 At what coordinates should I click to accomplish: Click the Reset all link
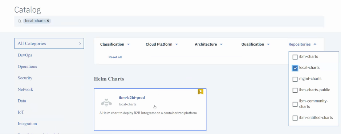click(115, 57)
